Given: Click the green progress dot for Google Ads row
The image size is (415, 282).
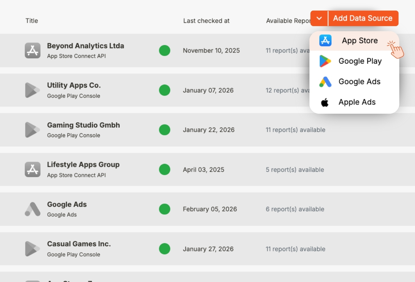Looking at the screenshot, I should click(x=165, y=209).
